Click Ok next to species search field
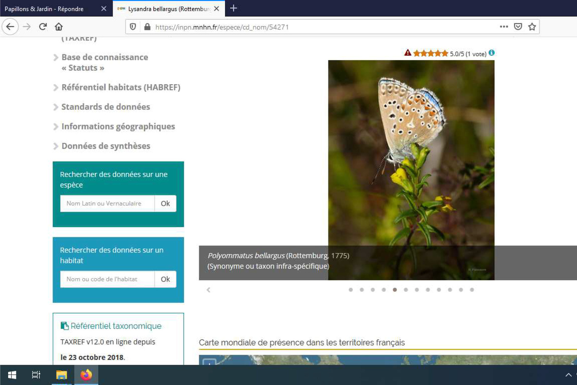 coord(165,204)
